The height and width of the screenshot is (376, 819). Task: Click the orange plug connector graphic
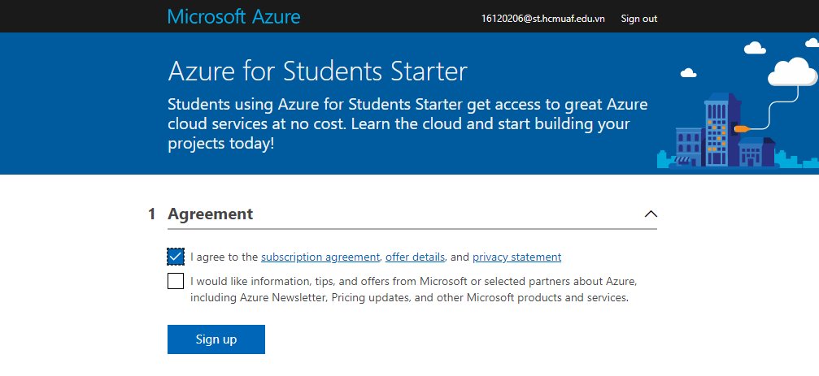pyautogui.click(x=743, y=128)
